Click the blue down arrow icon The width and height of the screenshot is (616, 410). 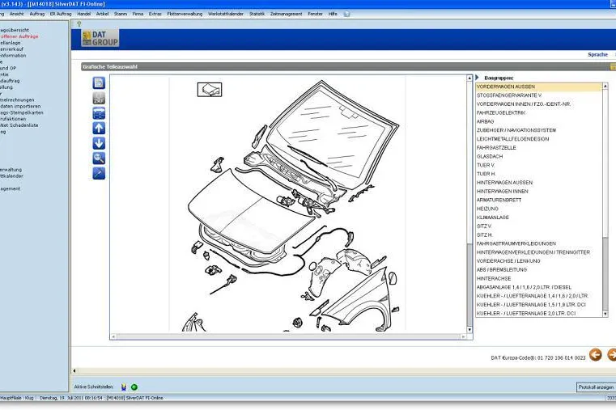tap(99, 143)
